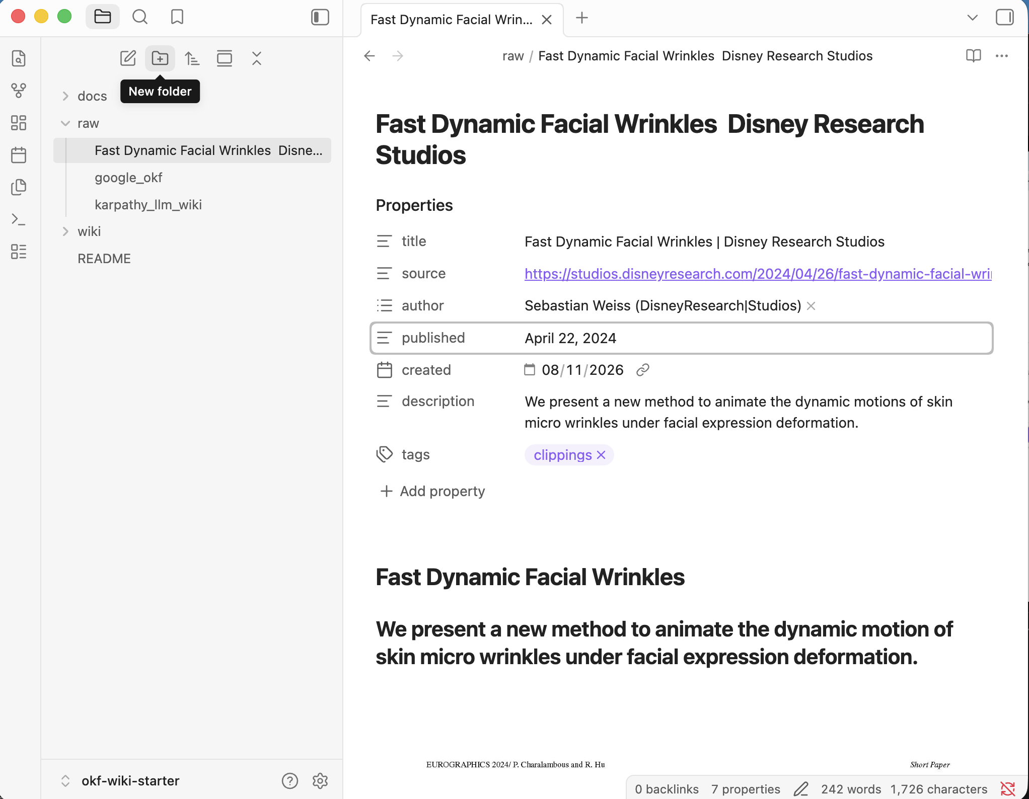Toggle auto-reveal current file
The image size is (1029, 799).
pyautogui.click(x=225, y=58)
